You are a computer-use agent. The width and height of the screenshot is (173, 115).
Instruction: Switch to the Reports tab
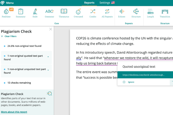[89, 3]
